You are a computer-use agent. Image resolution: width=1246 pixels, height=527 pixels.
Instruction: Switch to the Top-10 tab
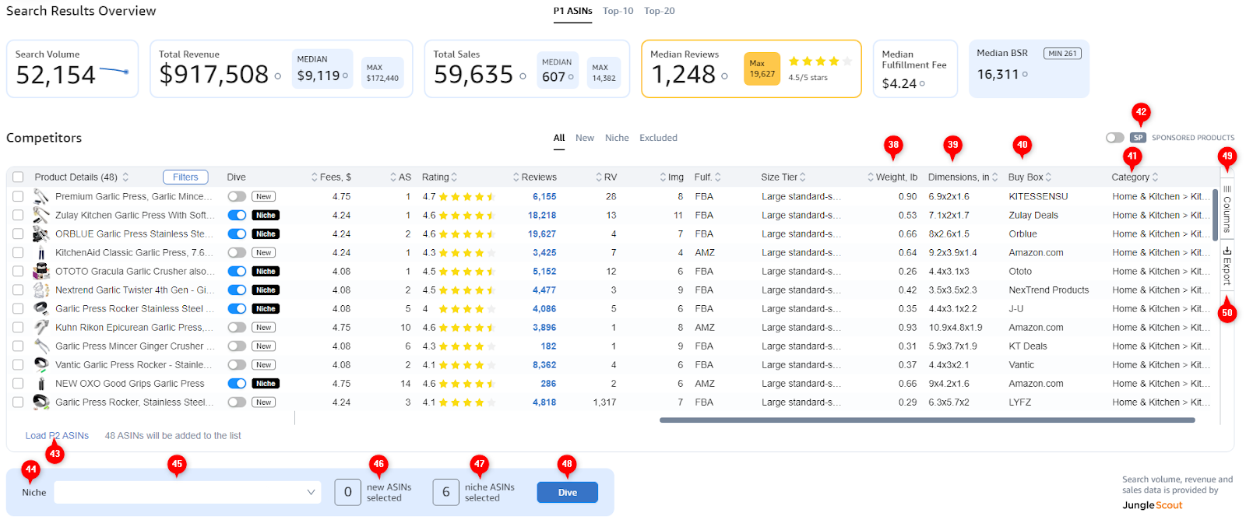point(618,11)
